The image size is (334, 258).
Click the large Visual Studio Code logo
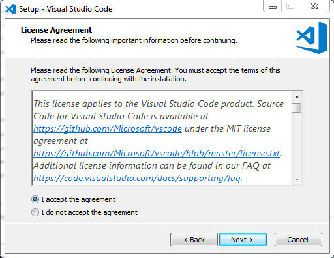(x=311, y=38)
